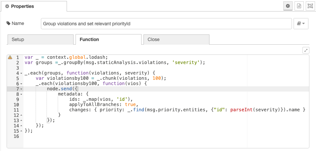Click warning icon on line 1
The width and height of the screenshot is (316, 151).
(x=10, y=57)
